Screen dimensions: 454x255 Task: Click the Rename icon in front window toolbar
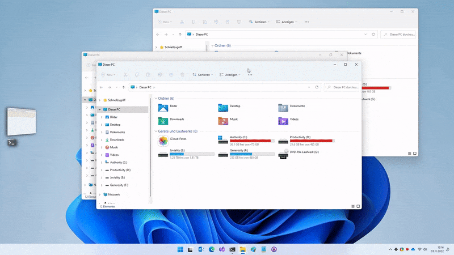tap(159, 75)
